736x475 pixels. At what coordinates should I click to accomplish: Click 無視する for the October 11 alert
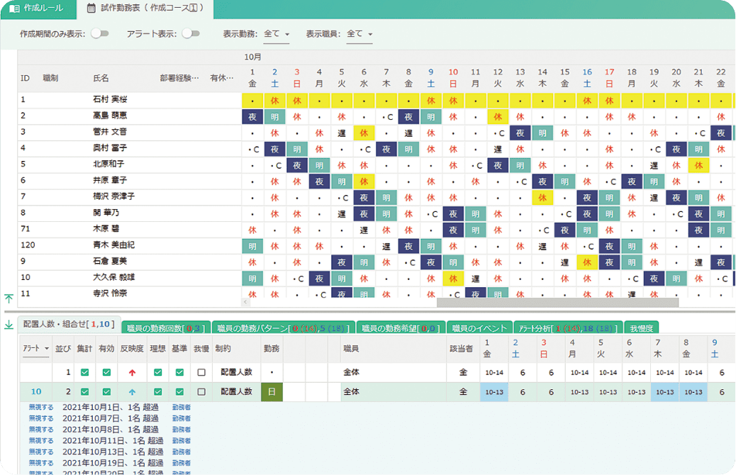[41, 441]
